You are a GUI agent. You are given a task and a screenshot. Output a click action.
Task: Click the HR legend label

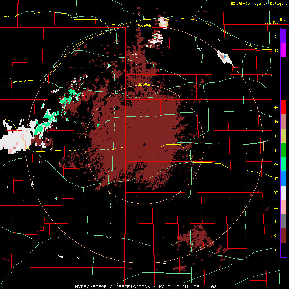tap(276, 150)
